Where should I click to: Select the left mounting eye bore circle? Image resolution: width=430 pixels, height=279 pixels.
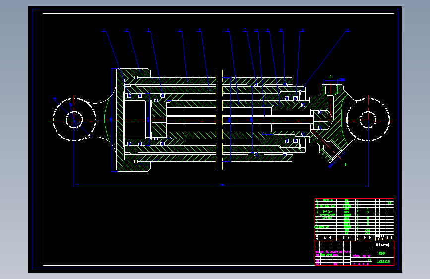[74, 120]
